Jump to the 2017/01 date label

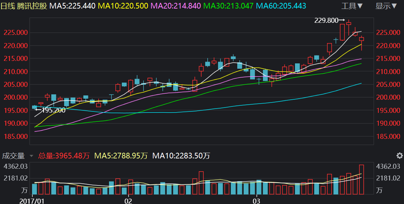click(32, 201)
